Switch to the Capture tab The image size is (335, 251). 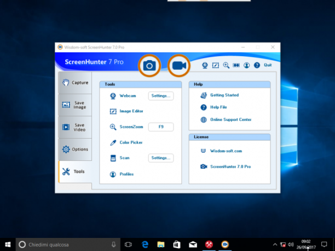[x=75, y=82]
